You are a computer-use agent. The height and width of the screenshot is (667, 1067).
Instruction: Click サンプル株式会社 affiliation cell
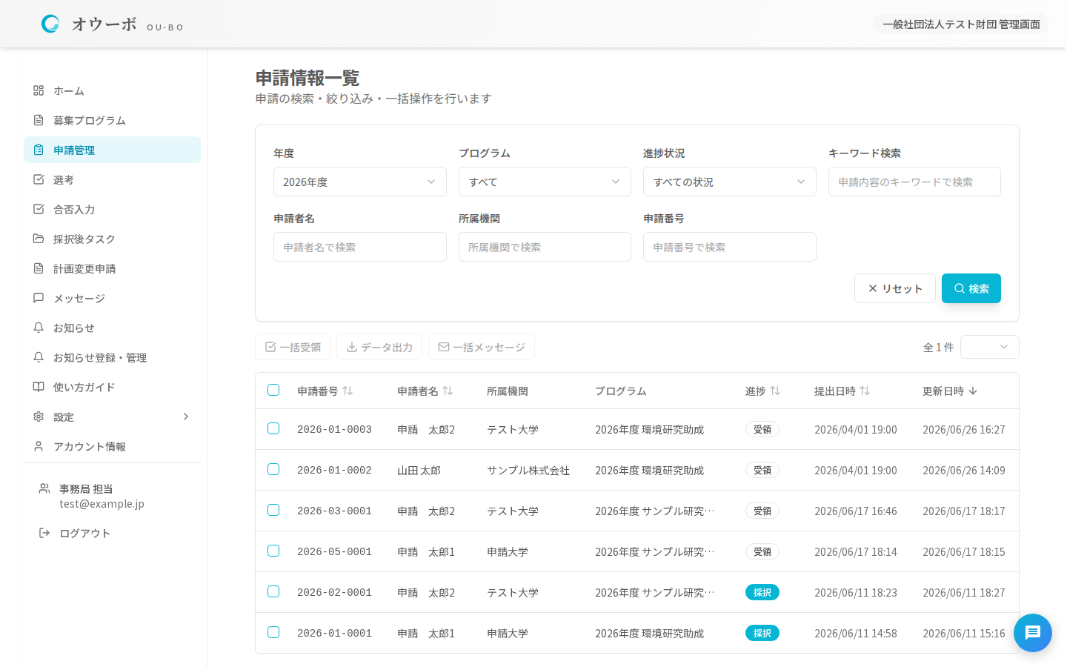tap(528, 470)
